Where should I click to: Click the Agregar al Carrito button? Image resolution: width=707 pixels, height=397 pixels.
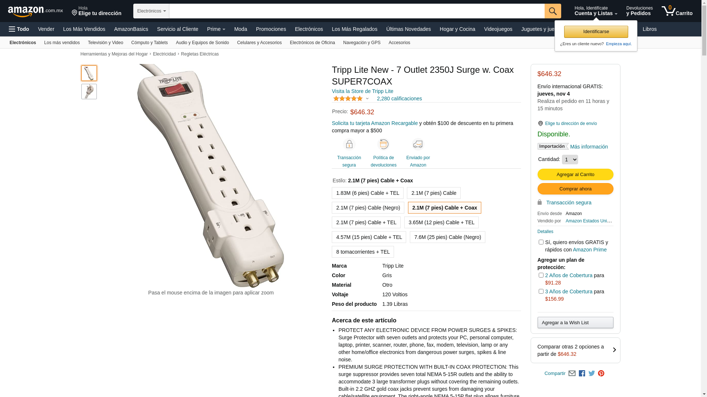click(575, 175)
